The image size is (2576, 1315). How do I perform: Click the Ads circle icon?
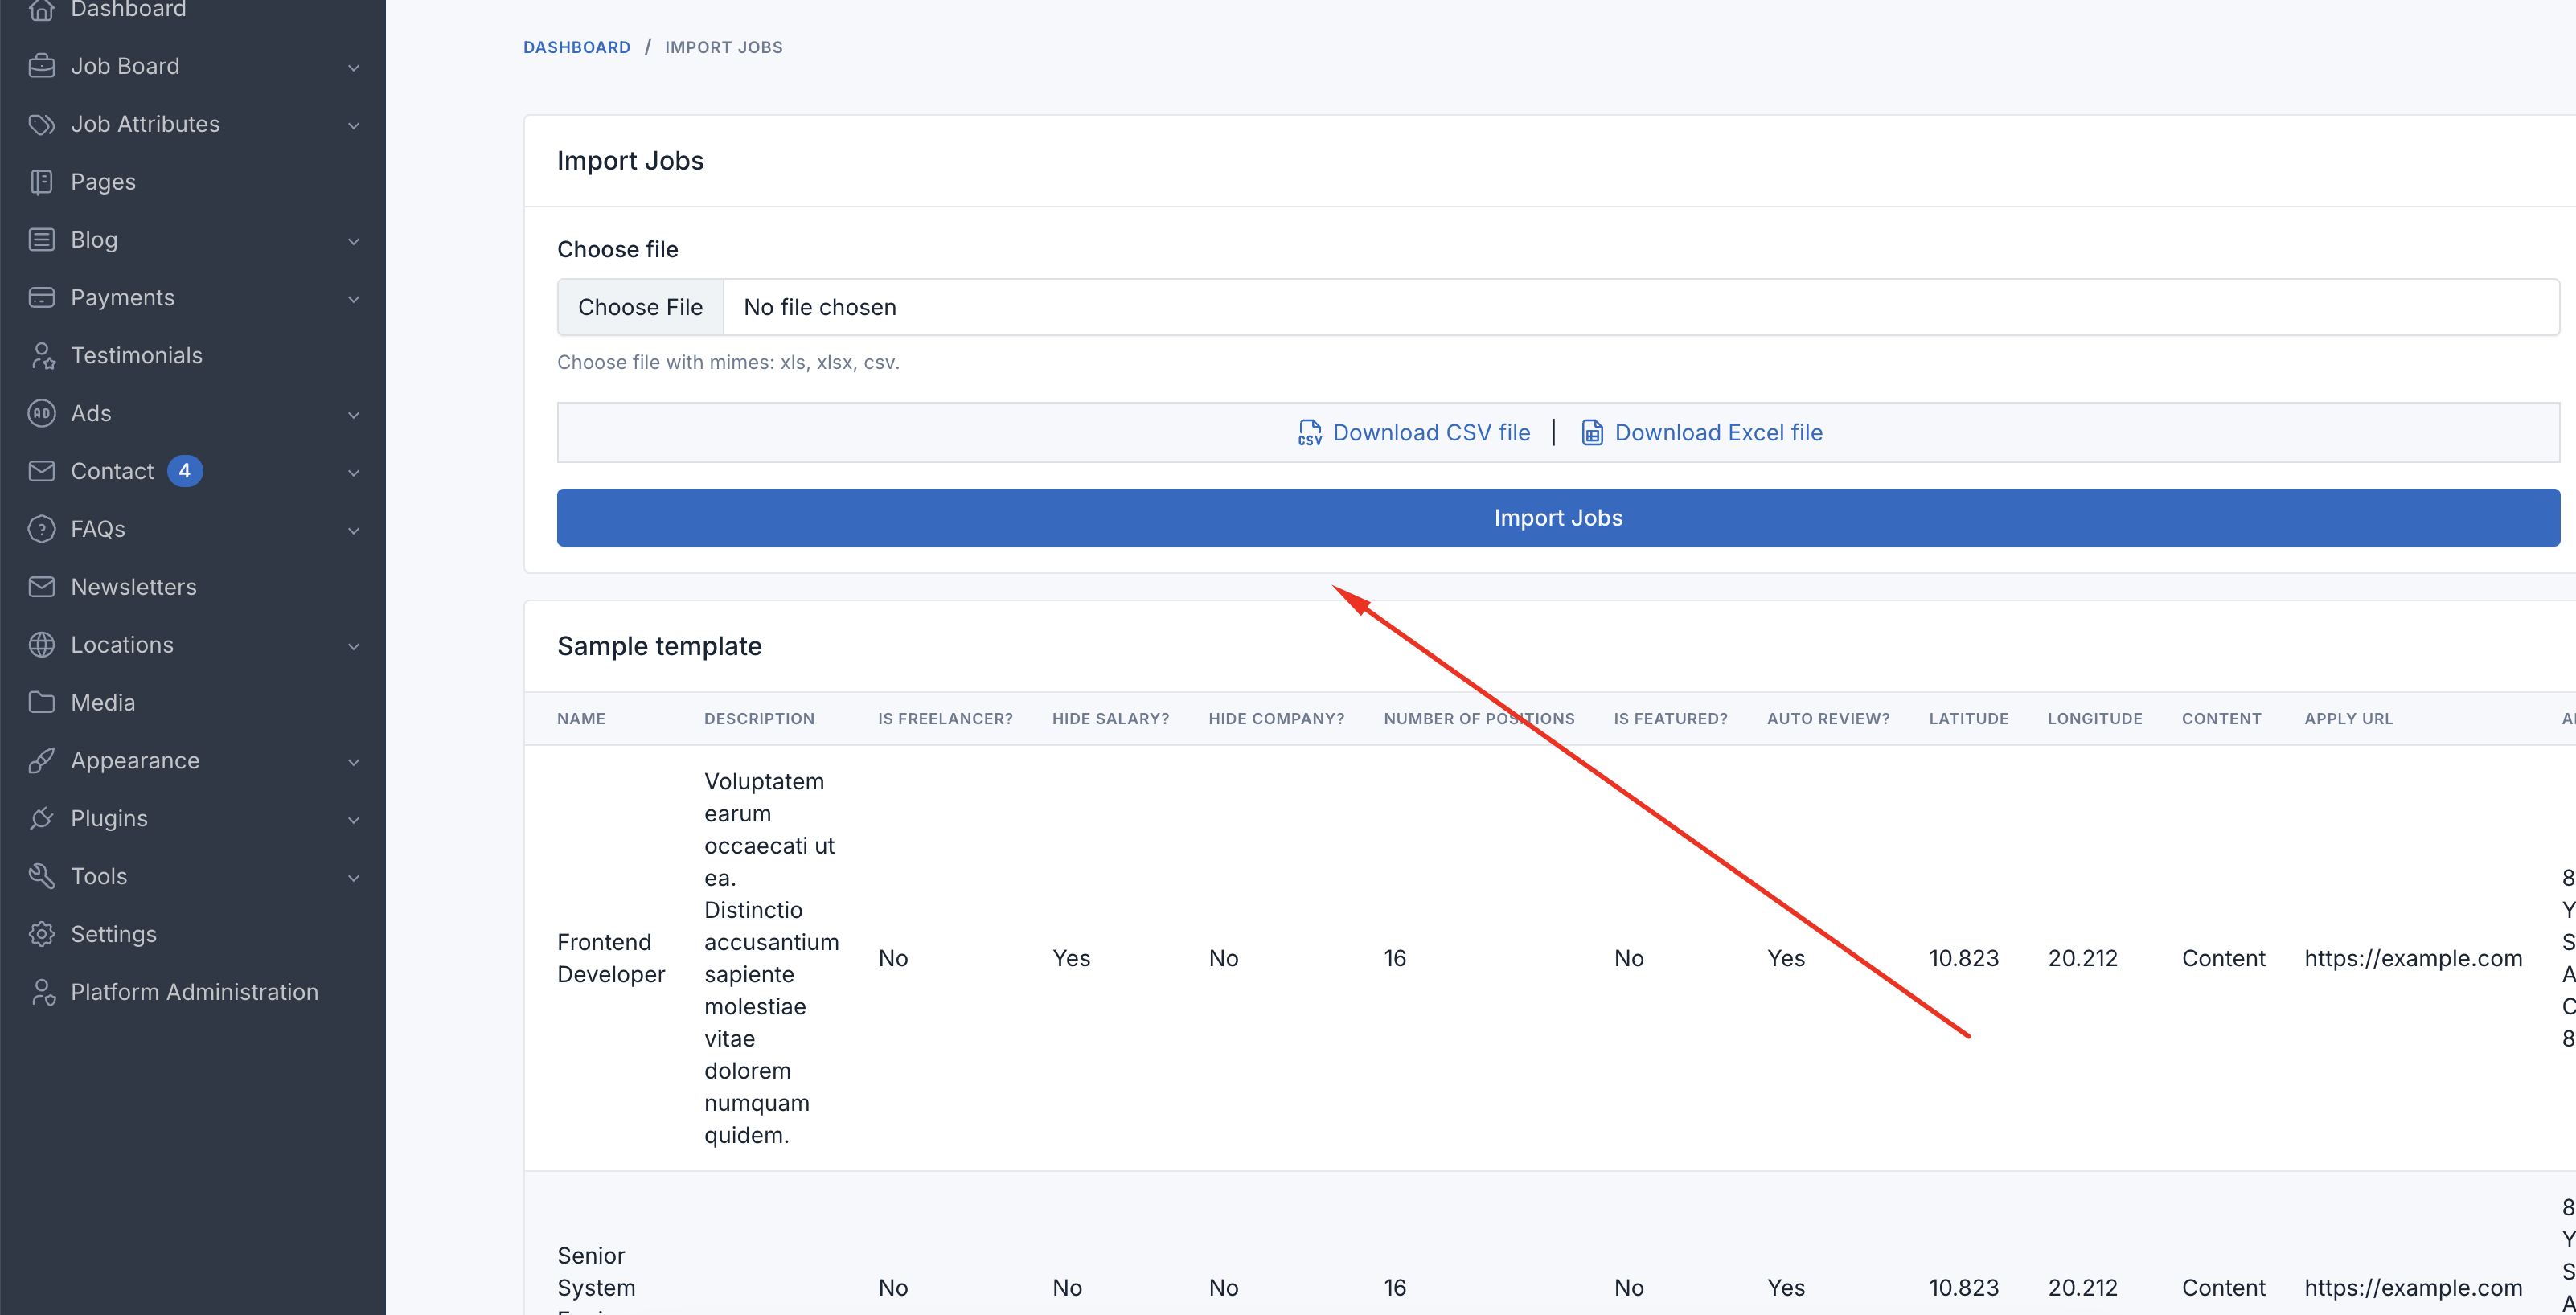[41, 413]
